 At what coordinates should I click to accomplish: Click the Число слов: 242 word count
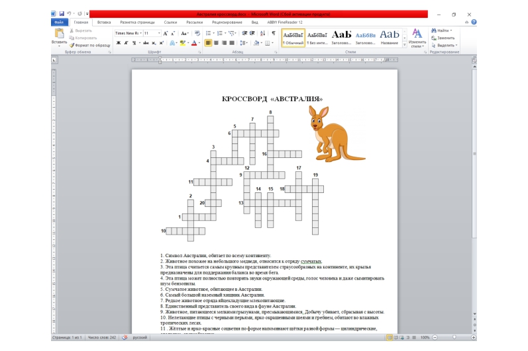[x=102, y=337]
